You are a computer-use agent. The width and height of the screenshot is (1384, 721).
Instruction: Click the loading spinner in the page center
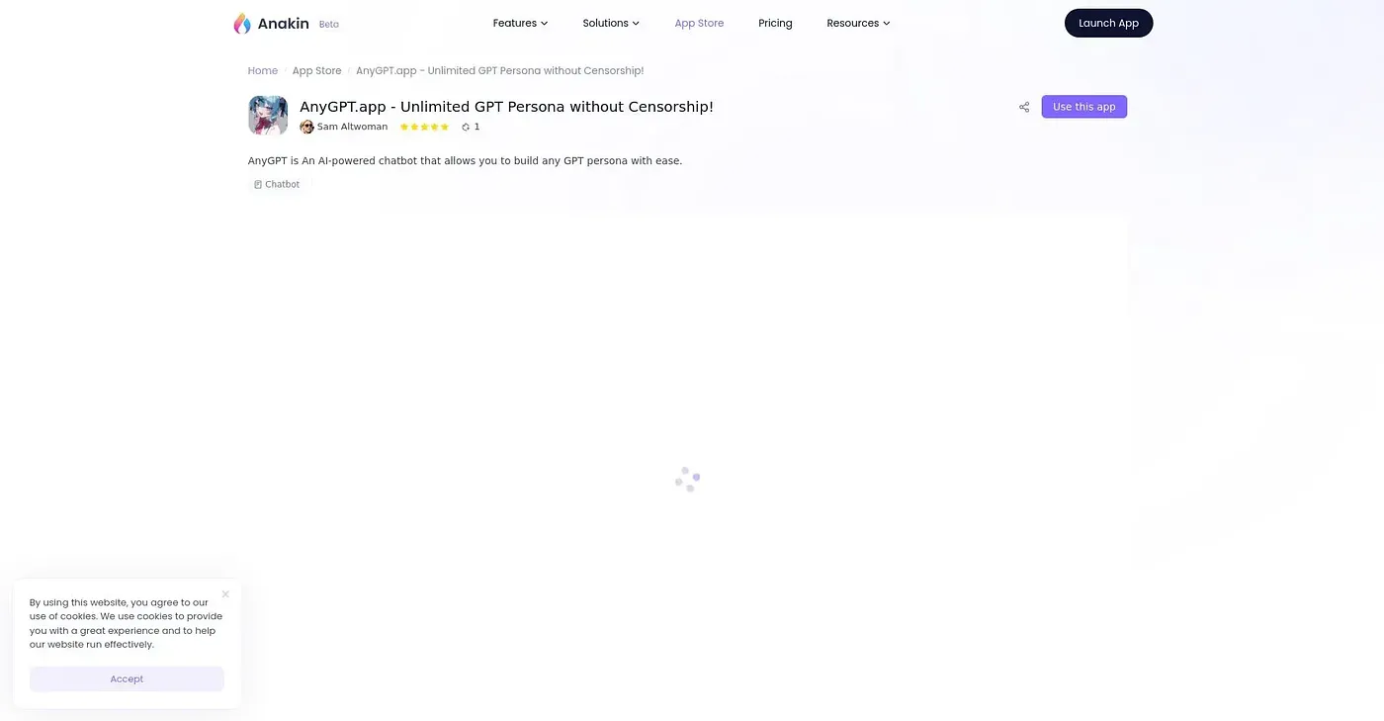(x=688, y=480)
